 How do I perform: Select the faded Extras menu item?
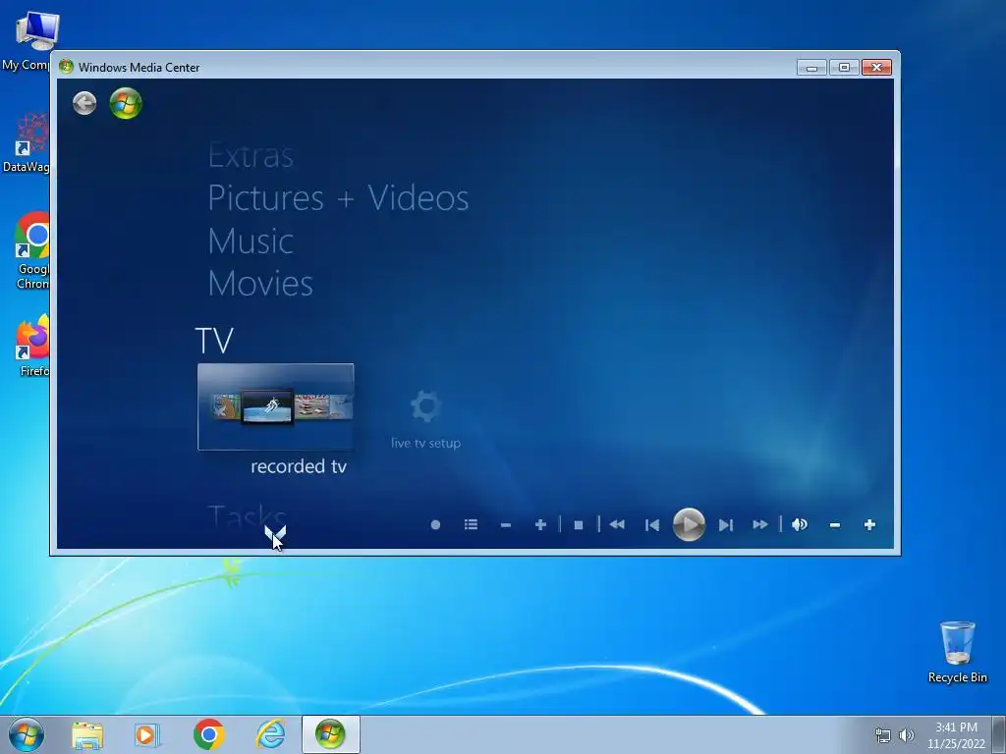click(x=251, y=155)
